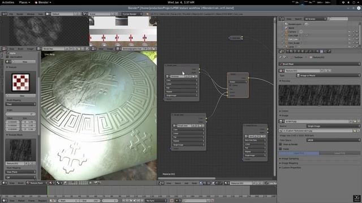Select the left alpha mode button in Image panel
This screenshot has width=362, height=203.
(x=299, y=153)
